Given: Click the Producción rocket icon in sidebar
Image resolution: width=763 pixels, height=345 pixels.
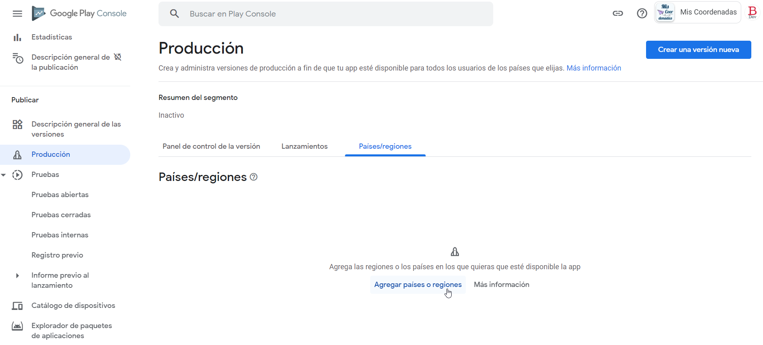Looking at the screenshot, I should pyautogui.click(x=17, y=155).
